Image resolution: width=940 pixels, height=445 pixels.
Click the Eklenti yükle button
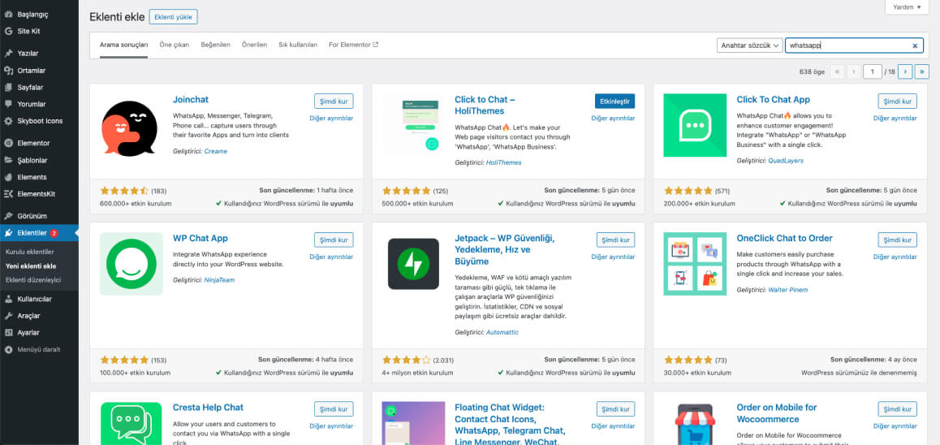tap(173, 17)
